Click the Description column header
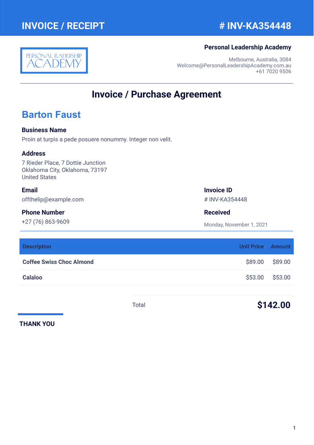The width and height of the screenshot is (314, 445). click(x=37, y=246)
